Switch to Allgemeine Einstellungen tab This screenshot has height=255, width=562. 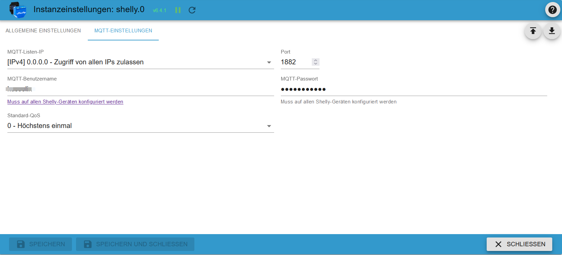pos(43,31)
